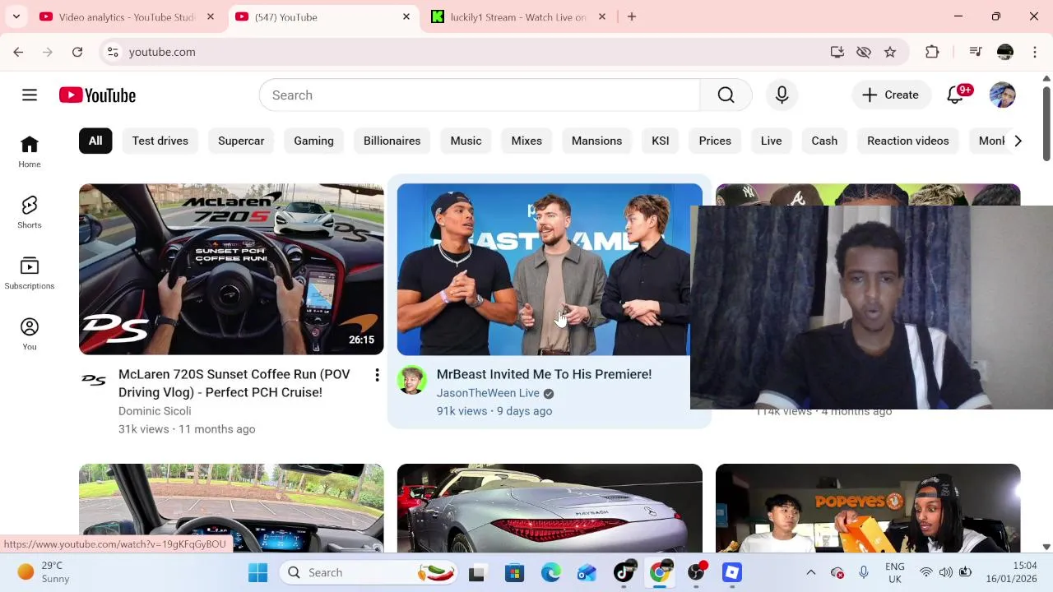The image size is (1053, 592).
Task: Open Chrome profile avatar in toolbar
Action: point(1005,52)
